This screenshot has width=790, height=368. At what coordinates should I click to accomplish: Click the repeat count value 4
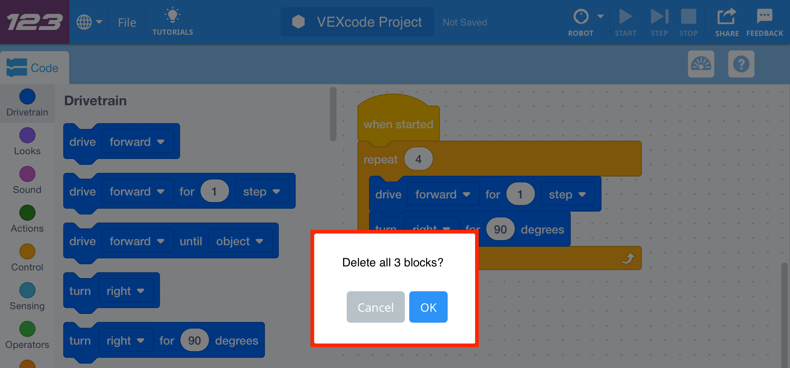(x=418, y=159)
